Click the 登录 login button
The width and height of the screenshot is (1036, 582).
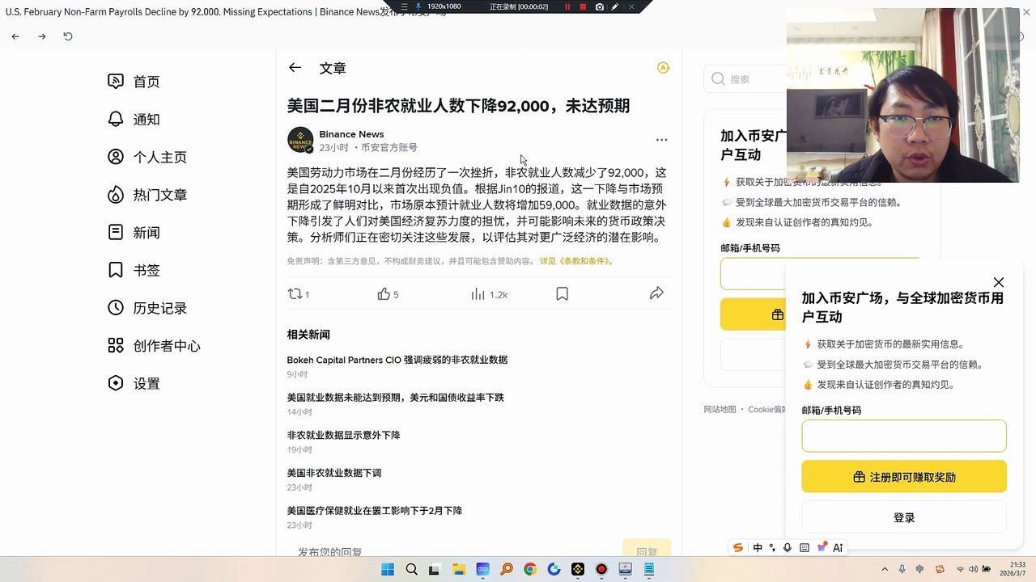coord(904,517)
